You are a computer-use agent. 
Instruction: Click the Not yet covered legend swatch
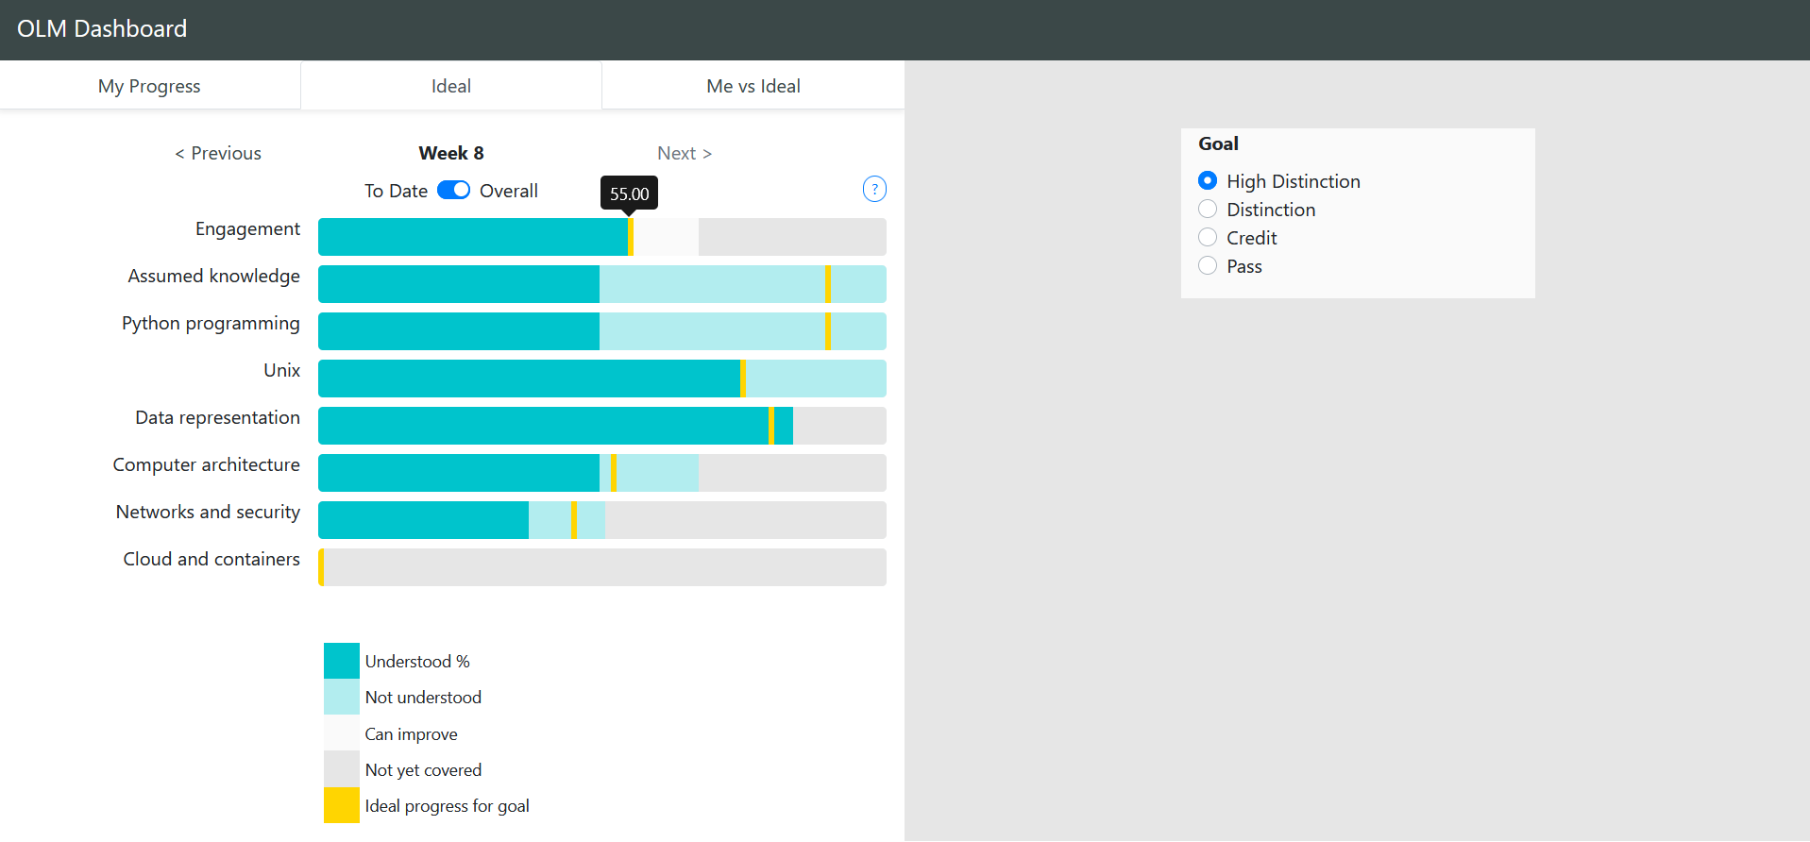pyautogui.click(x=342, y=769)
